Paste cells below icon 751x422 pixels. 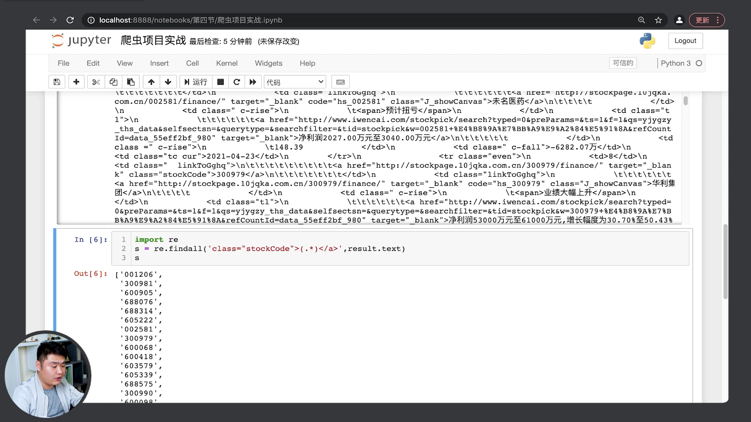click(x=131, y=82)
